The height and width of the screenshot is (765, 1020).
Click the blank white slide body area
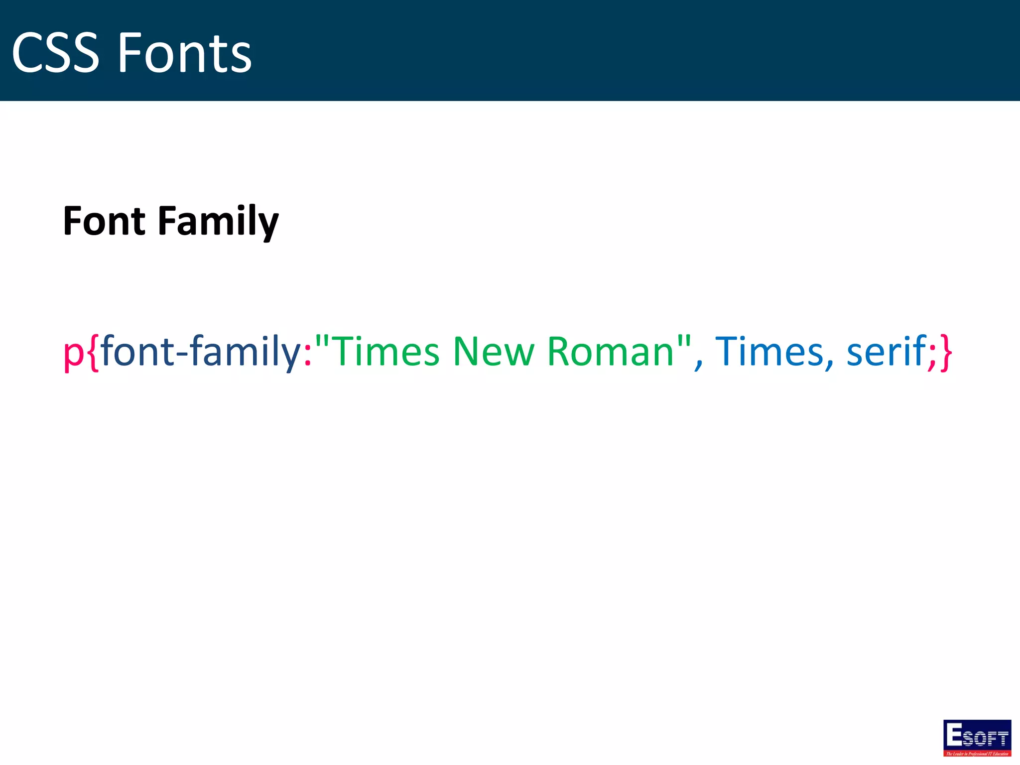(x=498, y=548)
